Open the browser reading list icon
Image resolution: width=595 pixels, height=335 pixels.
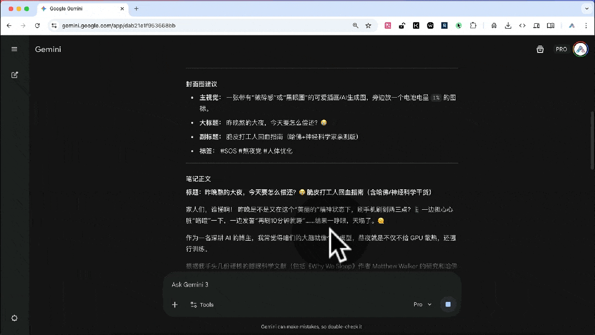pos(550,25)
